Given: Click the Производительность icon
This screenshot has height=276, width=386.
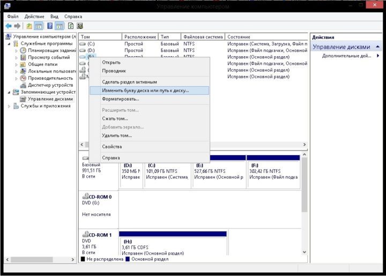Looking at the screenshot, I should (x=23, y=78).
